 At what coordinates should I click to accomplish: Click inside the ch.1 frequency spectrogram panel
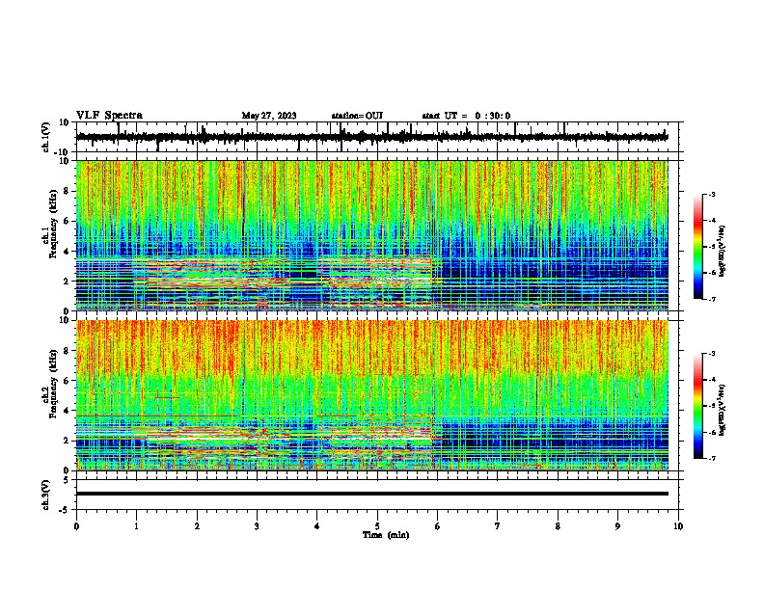coord(372,235)
